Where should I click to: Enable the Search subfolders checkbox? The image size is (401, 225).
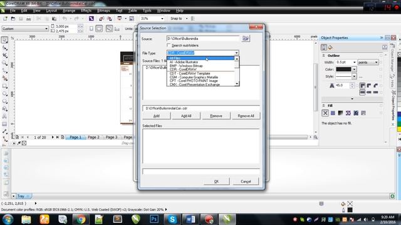tap(169, 45)
